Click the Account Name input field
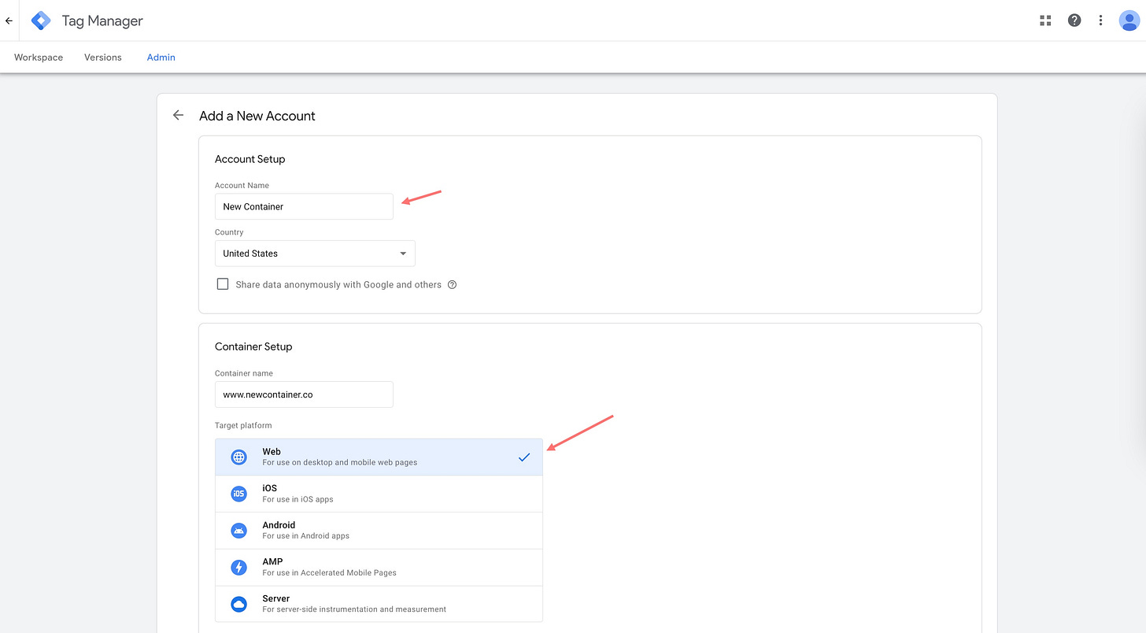Viewport: 1146px width, 633px height. coord(304,206)
